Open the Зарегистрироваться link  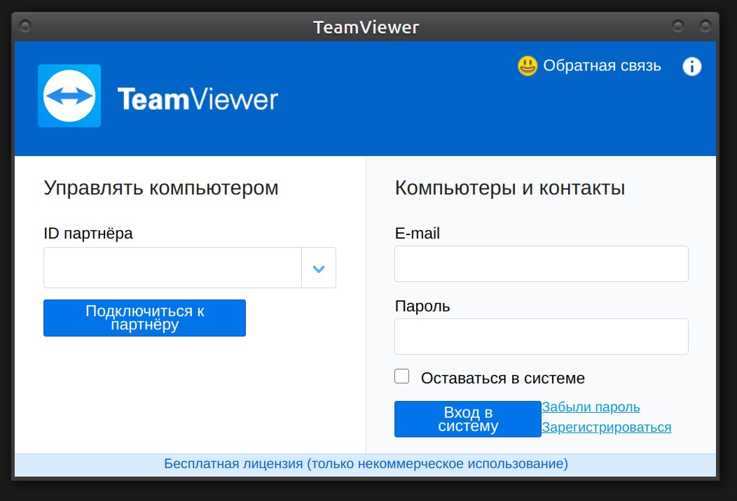(606, 428)
